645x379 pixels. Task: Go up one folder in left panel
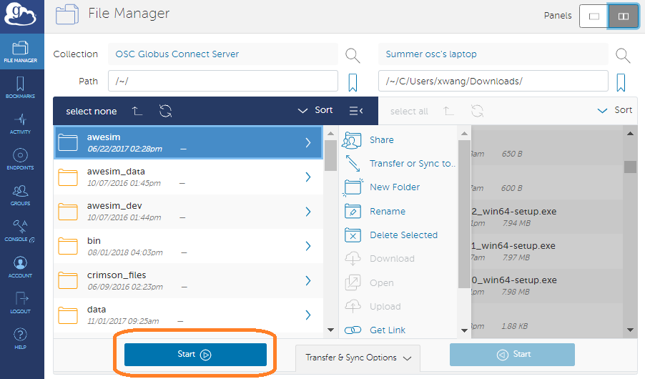coord(137,111)
